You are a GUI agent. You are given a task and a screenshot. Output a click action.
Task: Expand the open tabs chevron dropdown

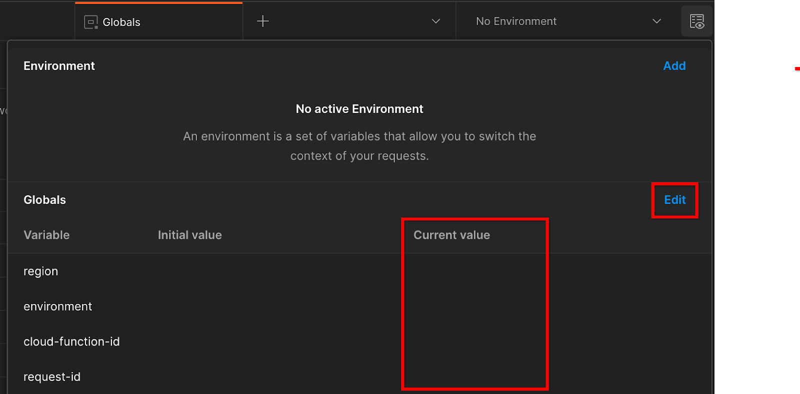(435, 21)
